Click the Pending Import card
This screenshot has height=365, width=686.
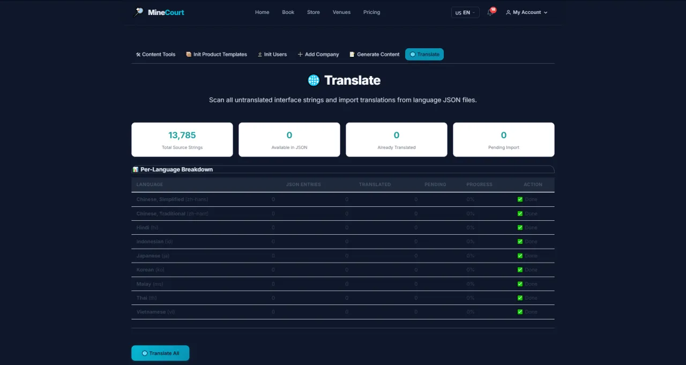(504, 139)
